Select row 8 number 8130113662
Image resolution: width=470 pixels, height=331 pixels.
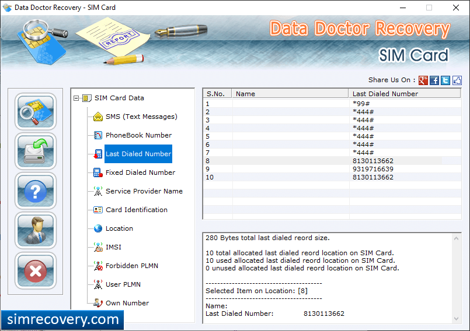point(332,161)
